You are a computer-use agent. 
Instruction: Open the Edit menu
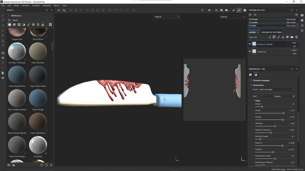(x=9, y=6)
